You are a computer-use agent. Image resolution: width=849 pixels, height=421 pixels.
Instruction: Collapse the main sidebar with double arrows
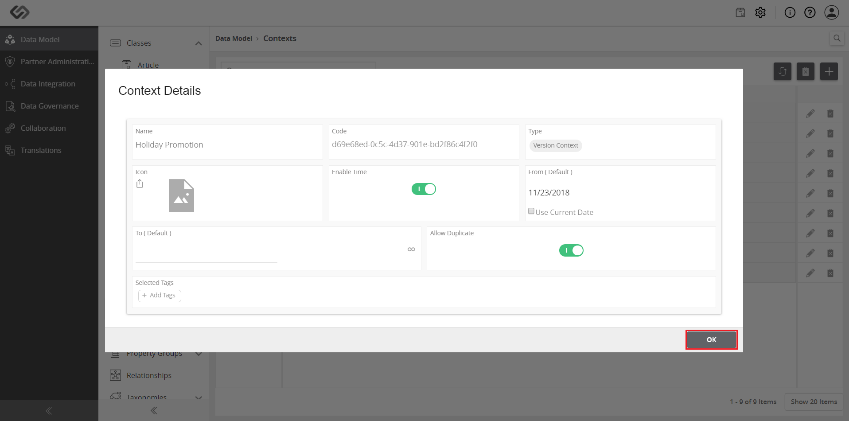click(x=49, y=411)
